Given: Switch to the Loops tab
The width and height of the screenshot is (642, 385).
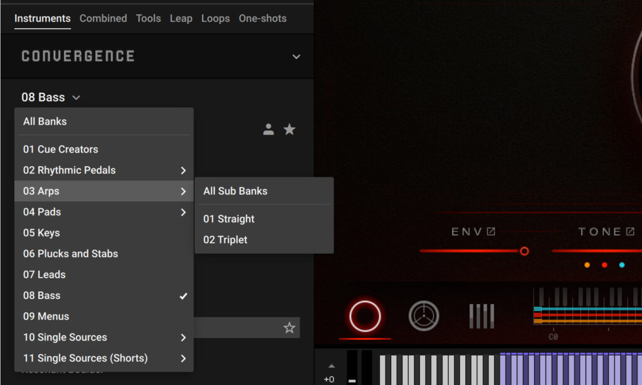Looking at the screenshot, I should 215,18.
